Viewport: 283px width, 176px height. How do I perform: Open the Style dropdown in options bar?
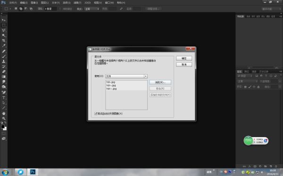[92, 9]
